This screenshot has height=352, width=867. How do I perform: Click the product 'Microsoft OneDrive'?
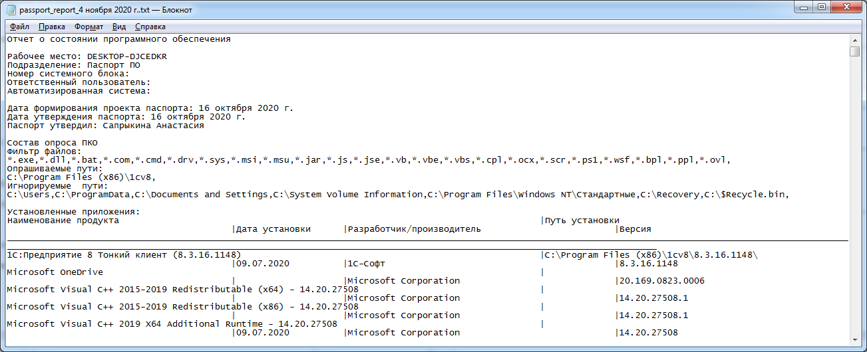pyautogui.click(x=55, y=272)
